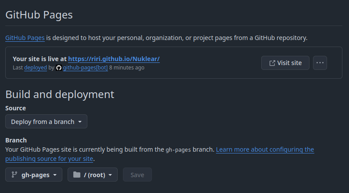Image resolution: width=349 pixels, height=193 pixels.
Task: Click the Branch label
Action: point(16,140)
